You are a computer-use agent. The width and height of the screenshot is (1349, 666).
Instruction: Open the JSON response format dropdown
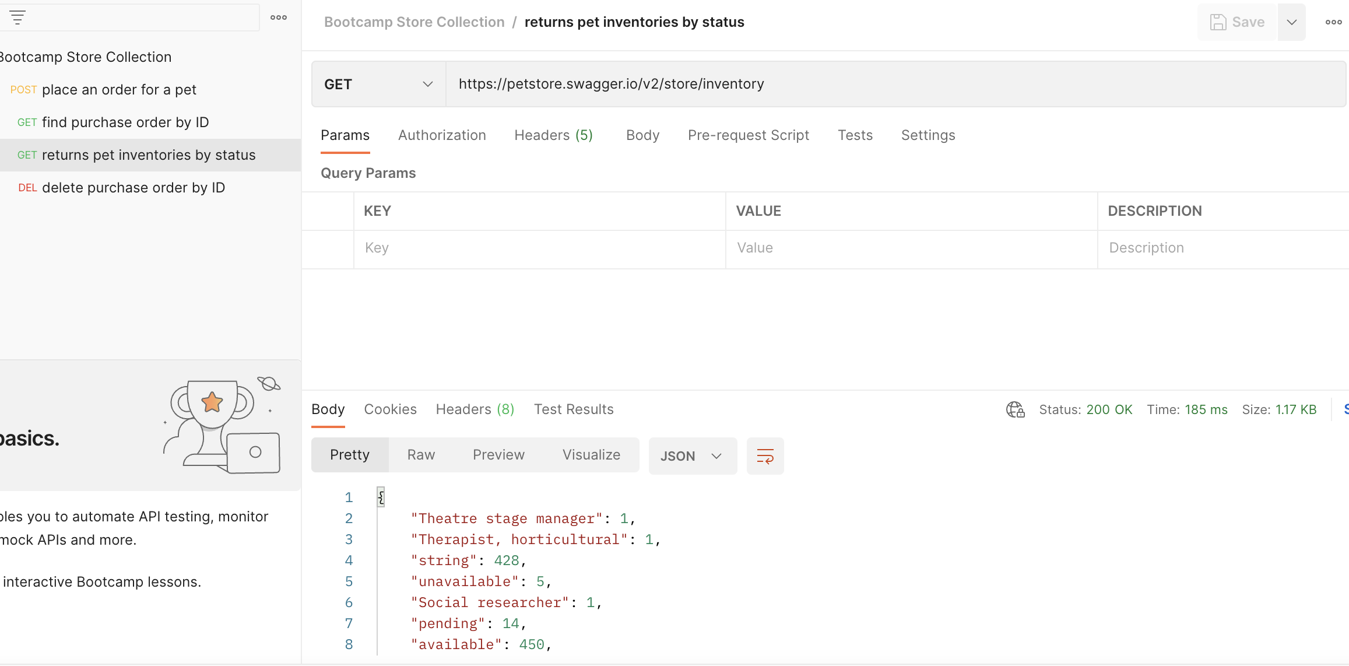coord(693,456)
